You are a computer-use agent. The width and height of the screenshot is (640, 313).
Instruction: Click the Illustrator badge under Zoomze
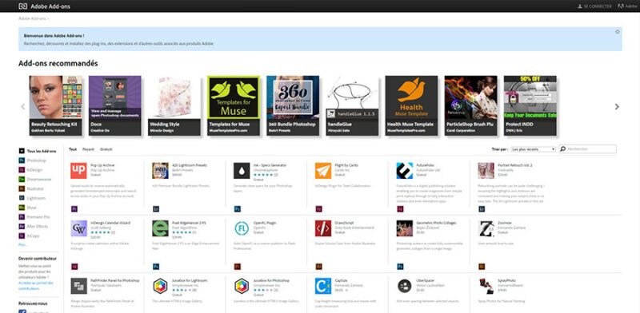coord(482,267)
